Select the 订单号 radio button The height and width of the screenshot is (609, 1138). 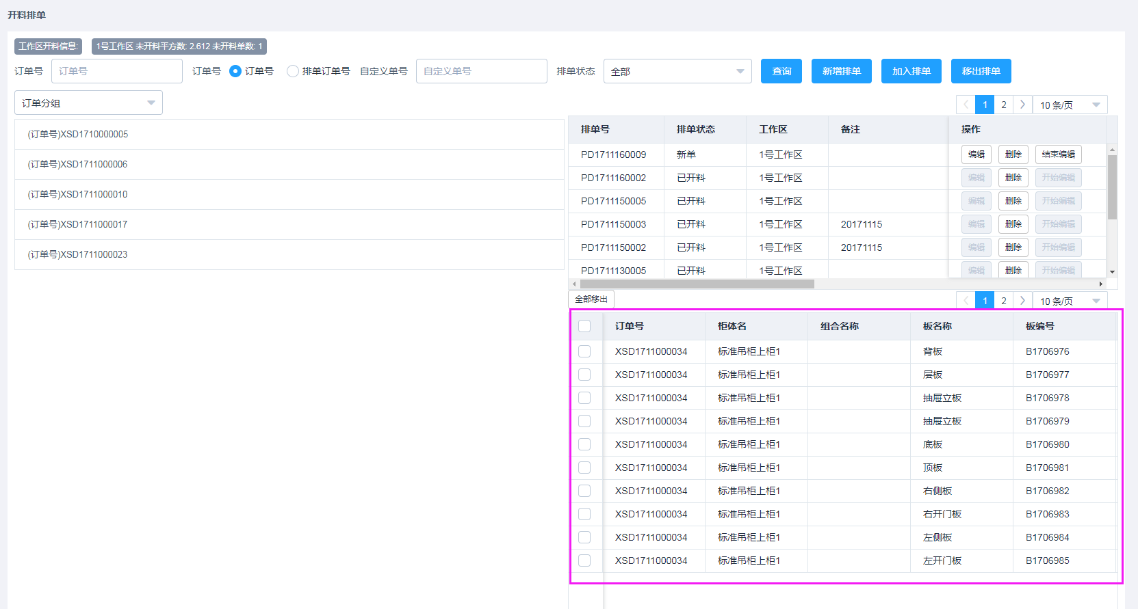point(235,71)
